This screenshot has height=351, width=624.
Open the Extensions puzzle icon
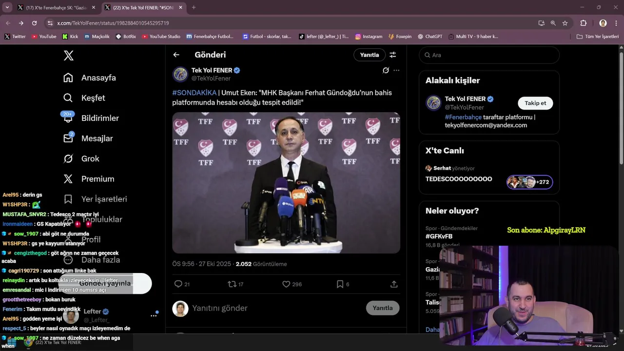click(x=584, y=23)
